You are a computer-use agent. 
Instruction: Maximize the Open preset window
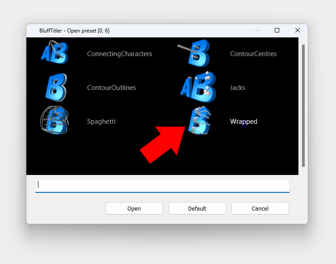pyautogui.click(x=277, y=30)
